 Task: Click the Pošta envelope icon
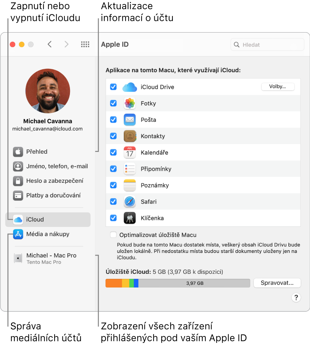(130, 120)
